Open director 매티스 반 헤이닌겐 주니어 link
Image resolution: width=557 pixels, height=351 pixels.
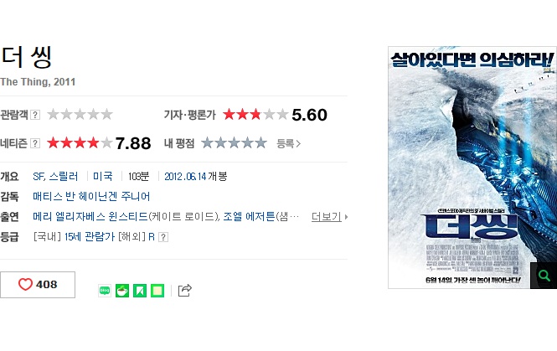pos(91,196)
